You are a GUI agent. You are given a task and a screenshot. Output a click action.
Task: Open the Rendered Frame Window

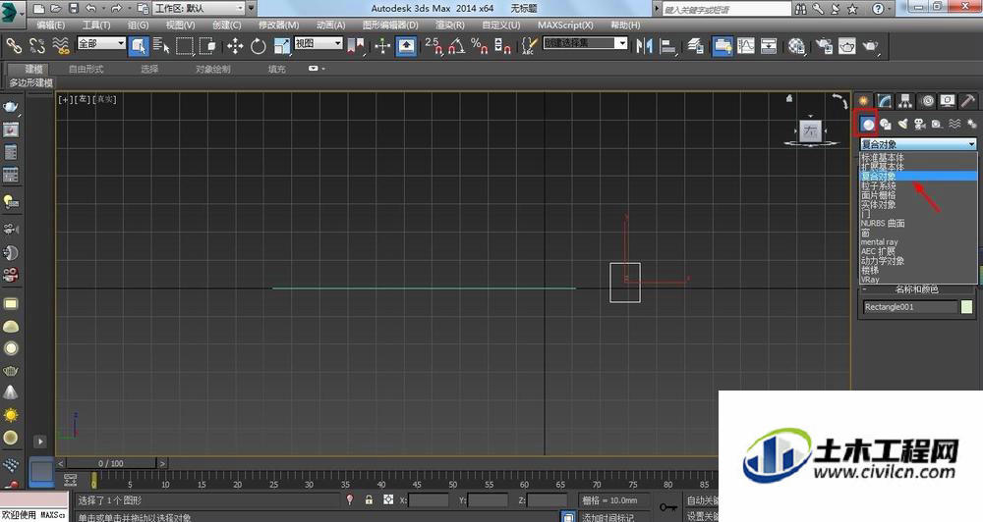(847, 46)
